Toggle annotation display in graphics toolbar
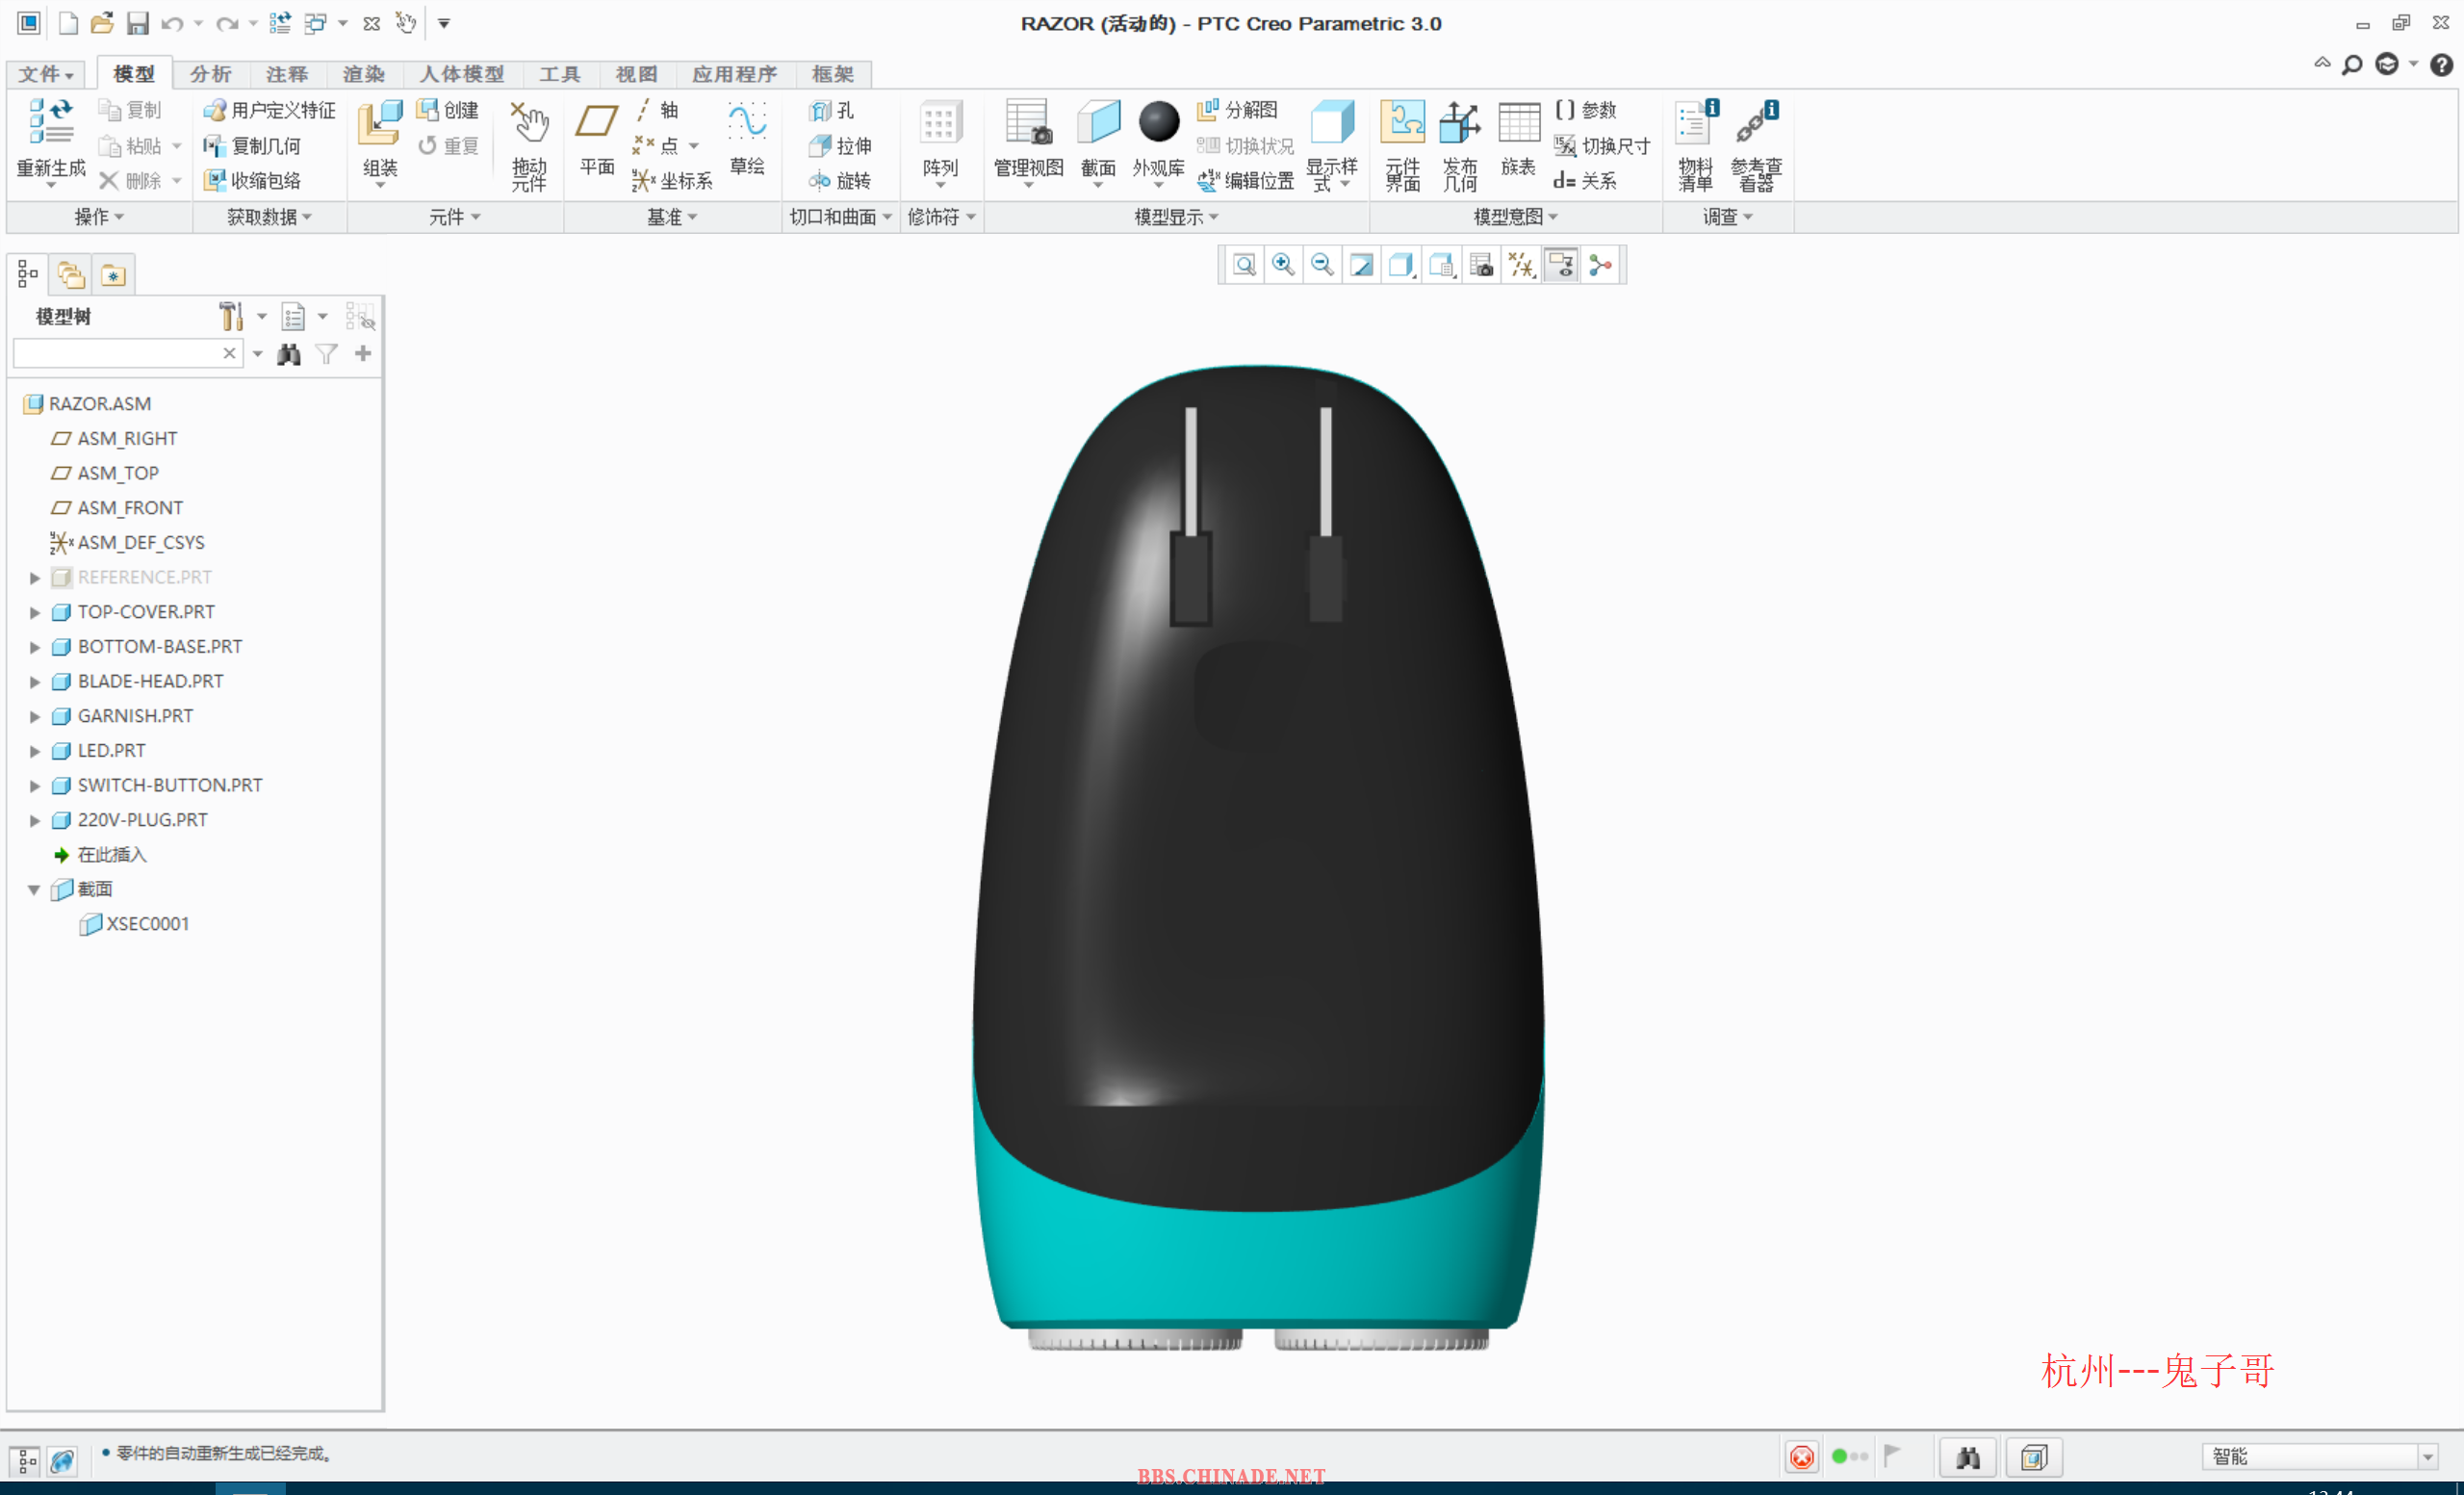This screenshot has height=1495, width=2464. coord(1561,265)
